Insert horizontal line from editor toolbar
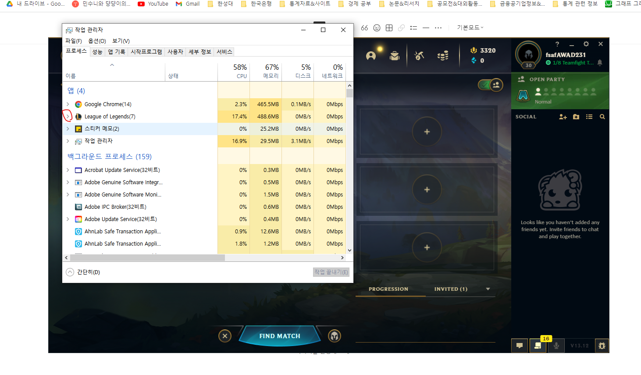This screenshot has height=375, width=641. pos(426,28)
